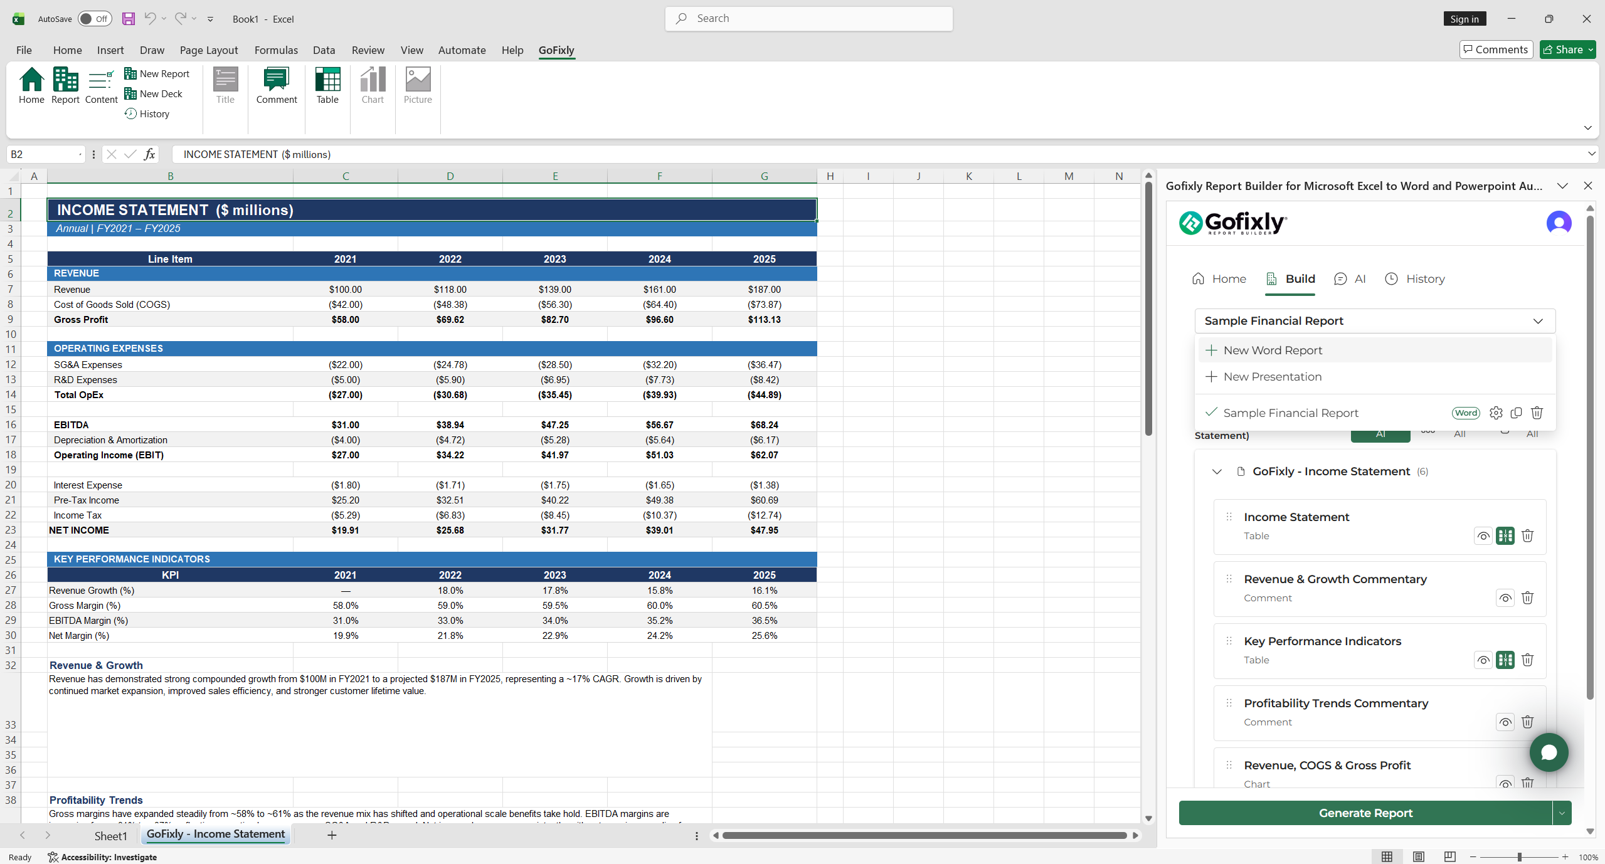The height and width of the screenshot is (864, 1605).
Task: Choose New Presentation option
Action: [1375, 376]
